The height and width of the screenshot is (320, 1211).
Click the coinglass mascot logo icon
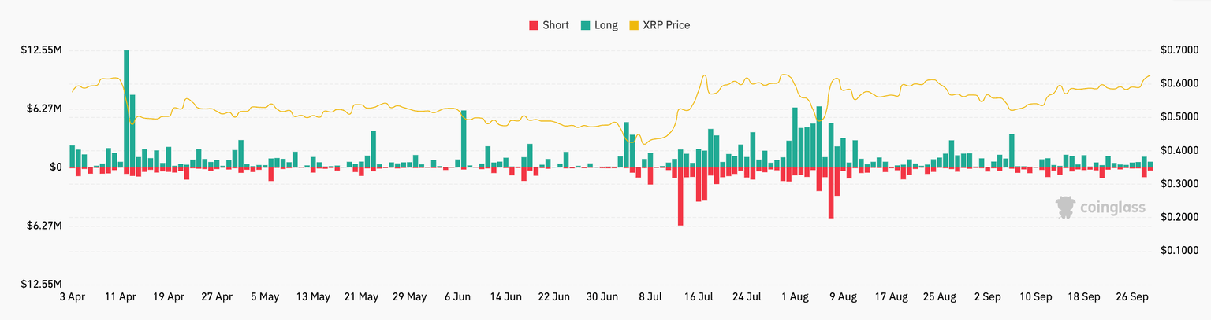pos(1066,208)
